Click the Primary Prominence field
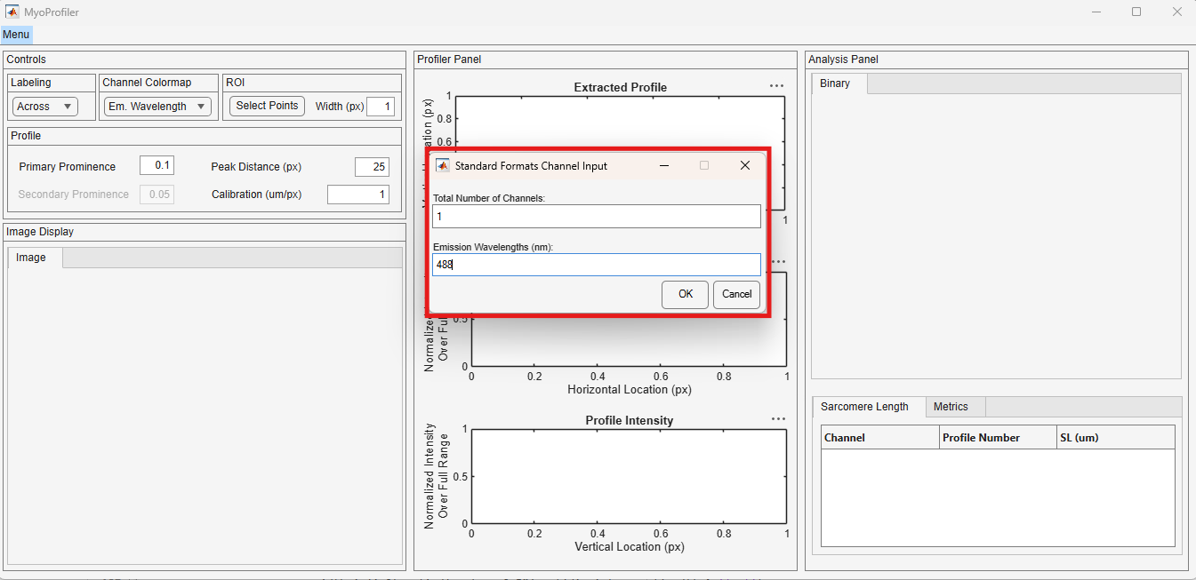The height and width of the screenshot is (580, 1196). (157, 166)
